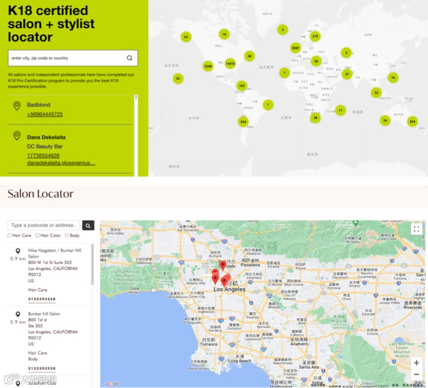428x388 pixels.
Task: Open the 162 map cluster
Action: pyautogui.click(x=242, y=86)
